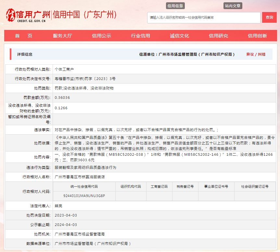Screen dimensions: 280x252
Task: Click the red 查询 search button
Action: (269, 17)
